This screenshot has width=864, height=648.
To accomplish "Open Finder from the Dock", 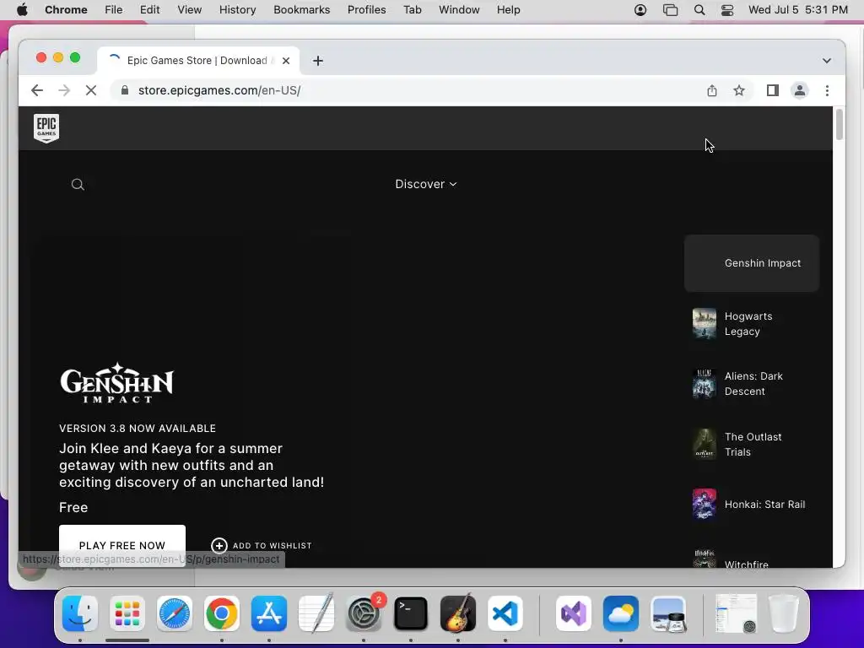I will (x=80, y=613).
